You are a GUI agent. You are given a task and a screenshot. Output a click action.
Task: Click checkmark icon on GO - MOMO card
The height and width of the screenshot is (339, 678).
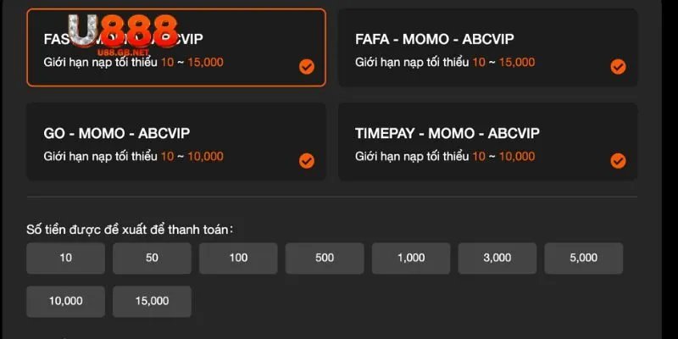pyautogui.click(x=307, y=161)
